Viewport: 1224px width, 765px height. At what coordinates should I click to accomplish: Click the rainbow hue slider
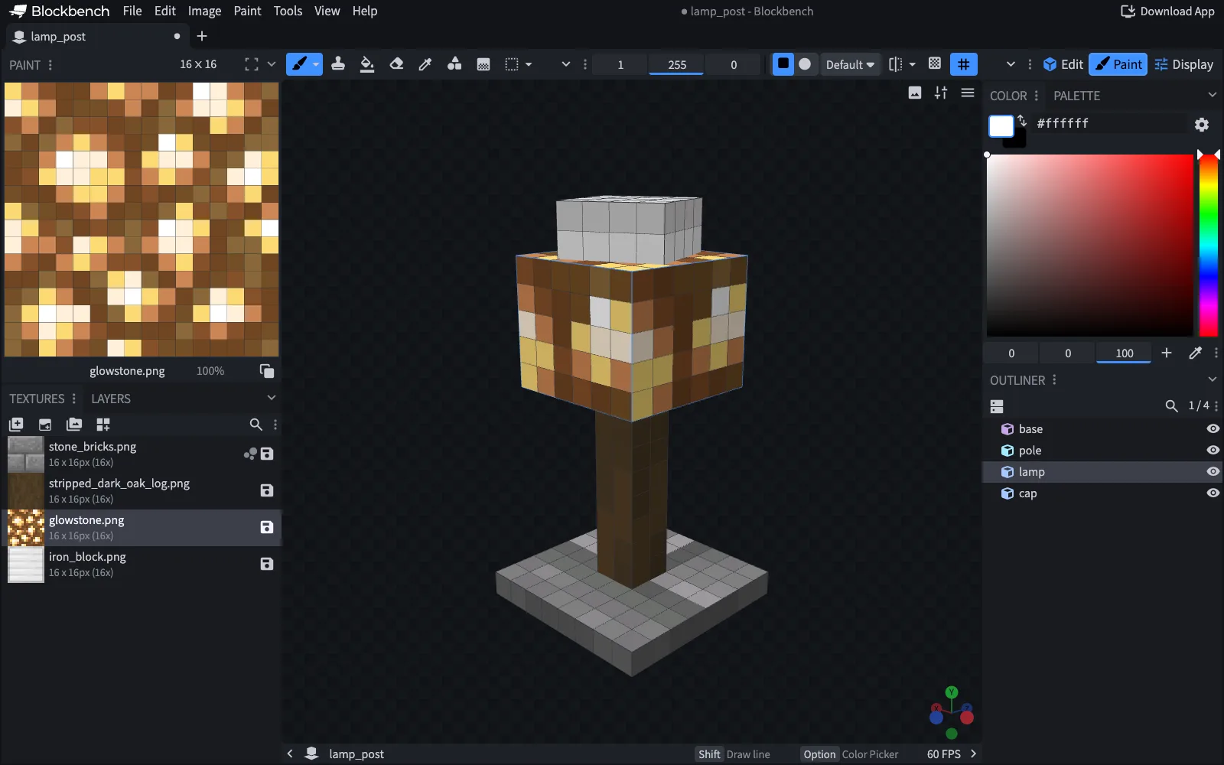click(1208, 245)
